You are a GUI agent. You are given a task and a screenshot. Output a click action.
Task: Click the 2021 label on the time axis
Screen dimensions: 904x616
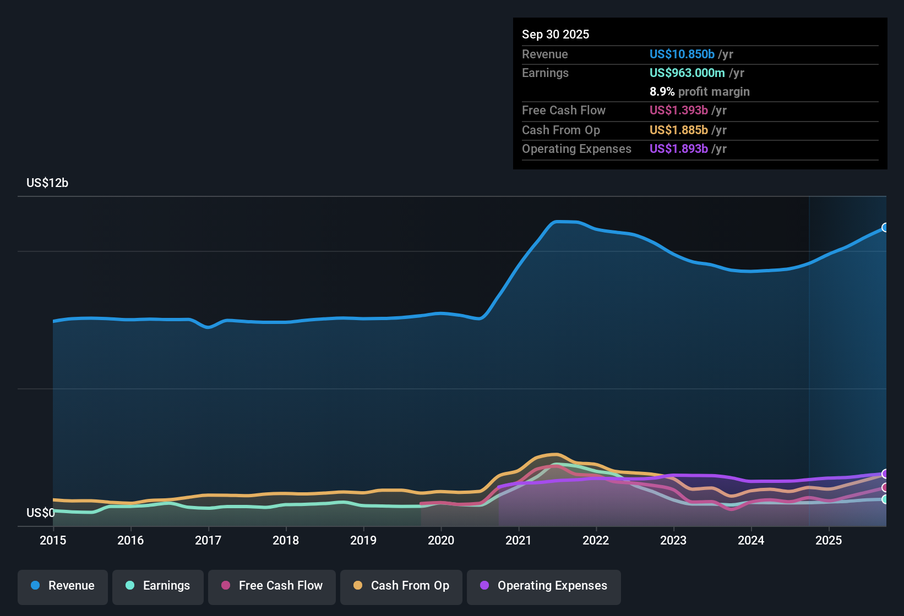click(518, 541)
